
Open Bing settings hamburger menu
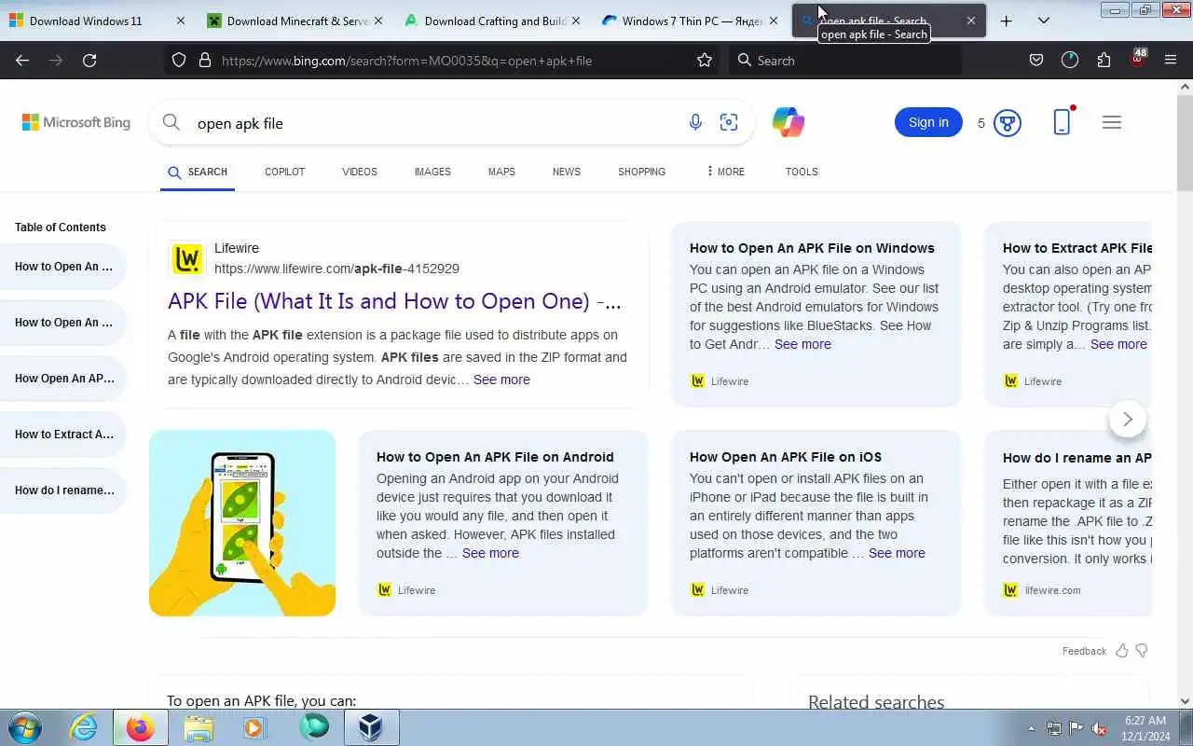(1111, 122)
